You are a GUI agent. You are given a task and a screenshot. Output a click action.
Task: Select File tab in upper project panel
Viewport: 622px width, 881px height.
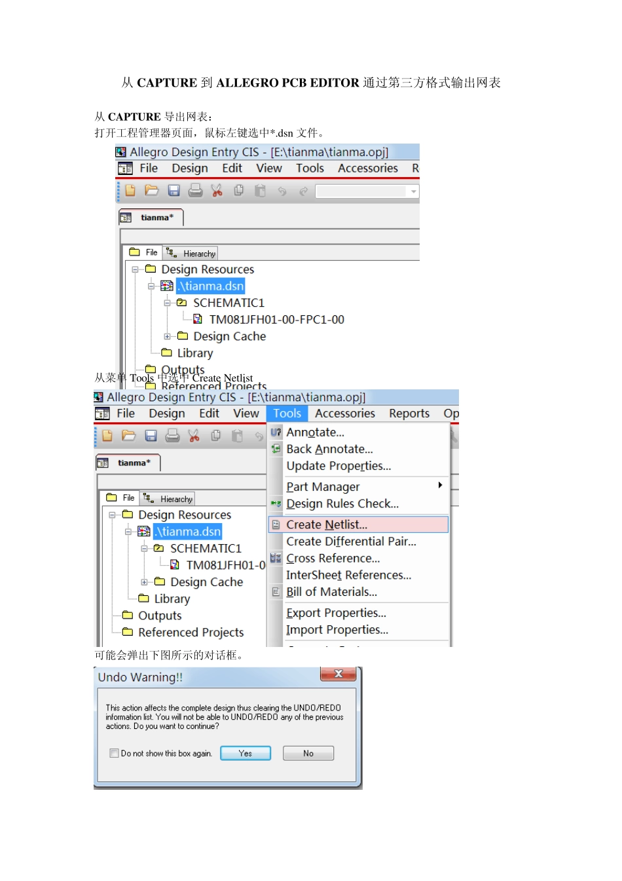click(143, 252)
